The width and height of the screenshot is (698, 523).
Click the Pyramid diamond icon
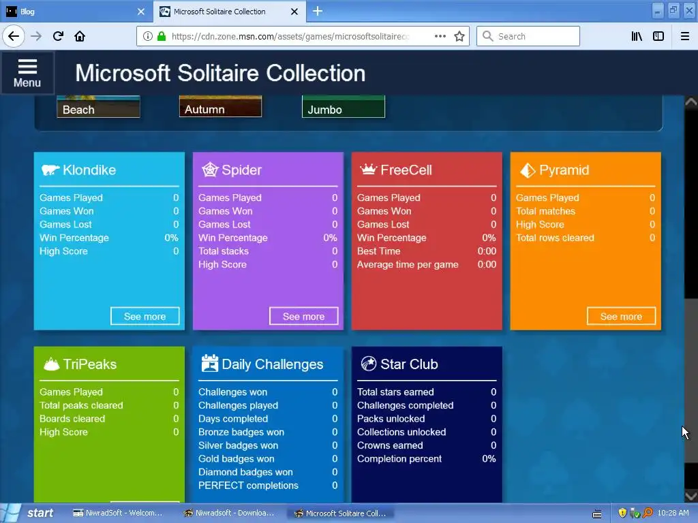coord(528,170)
